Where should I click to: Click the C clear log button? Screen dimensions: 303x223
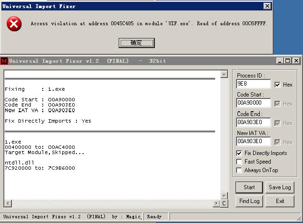click(224, 204)
